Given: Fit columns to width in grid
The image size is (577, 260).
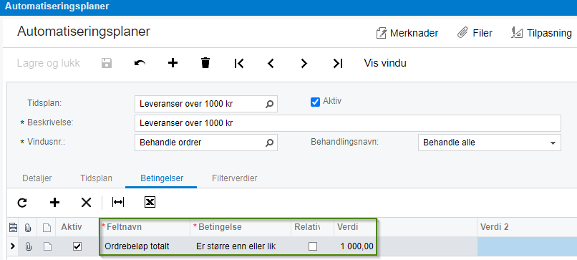Looking at the screenshot, I should pyautogui.click(x=117, y=202).
